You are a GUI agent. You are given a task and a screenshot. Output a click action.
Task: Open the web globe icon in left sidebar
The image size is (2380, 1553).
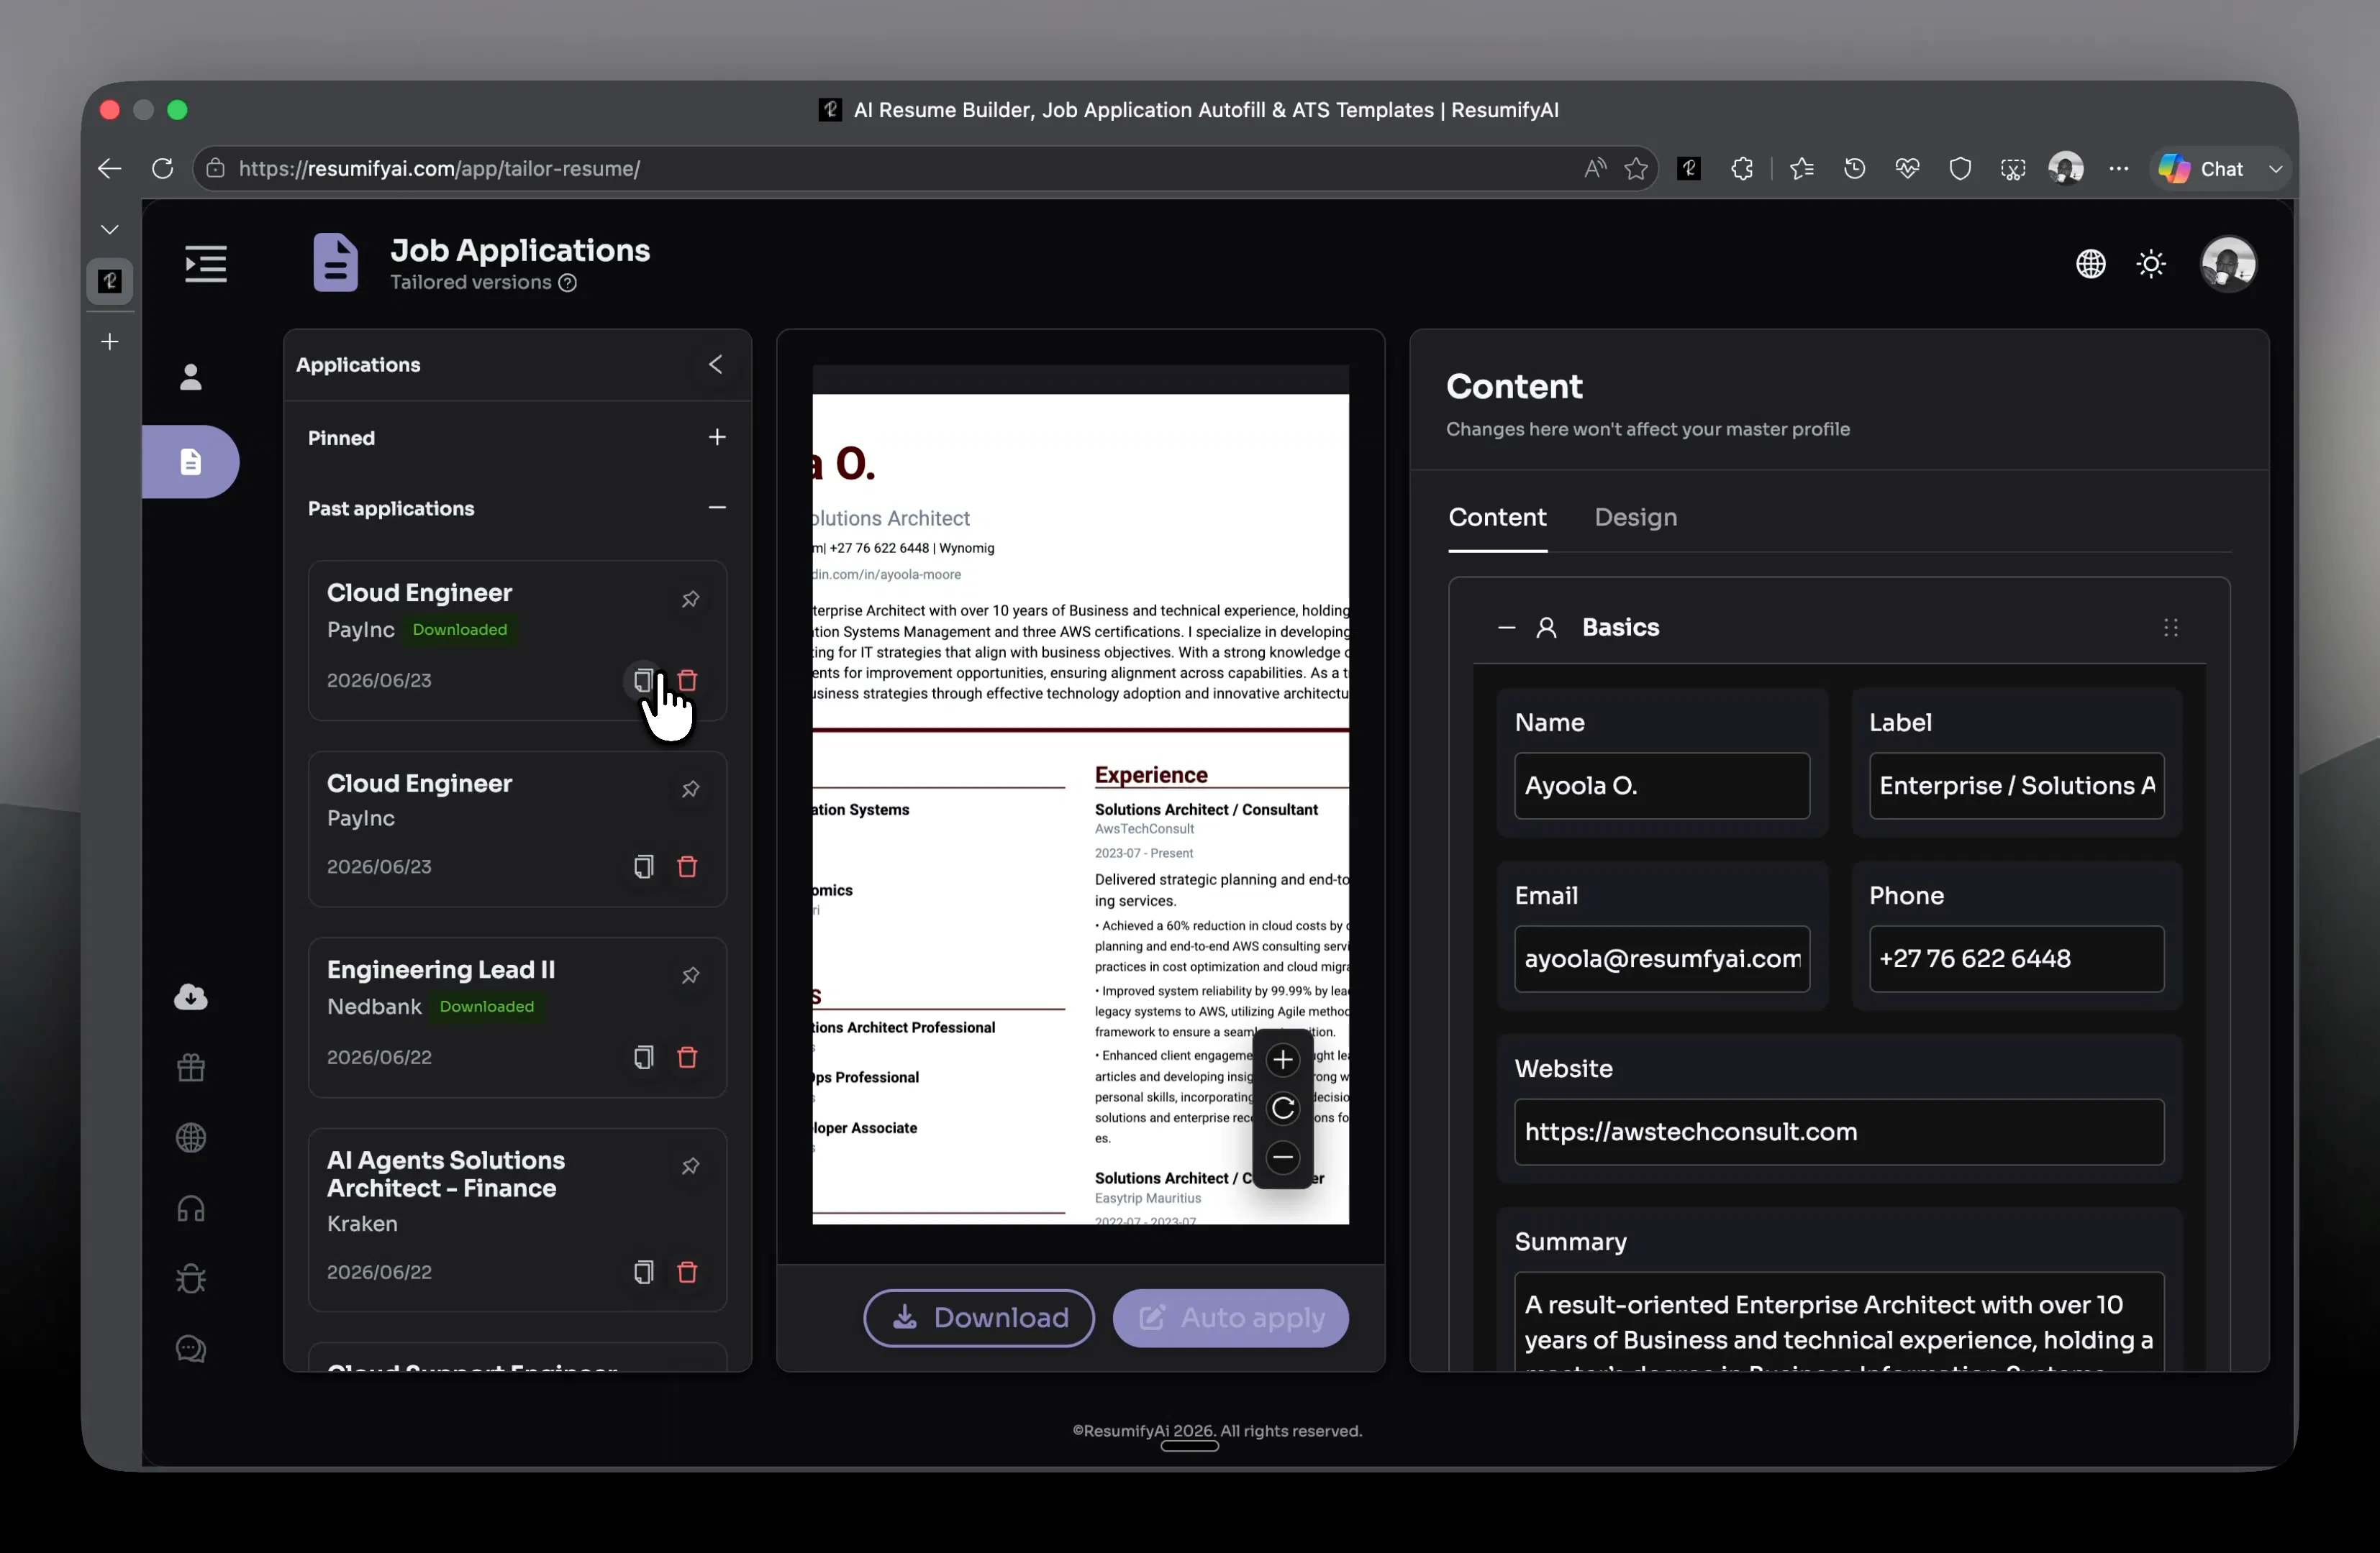click(x=190, y=1138)
